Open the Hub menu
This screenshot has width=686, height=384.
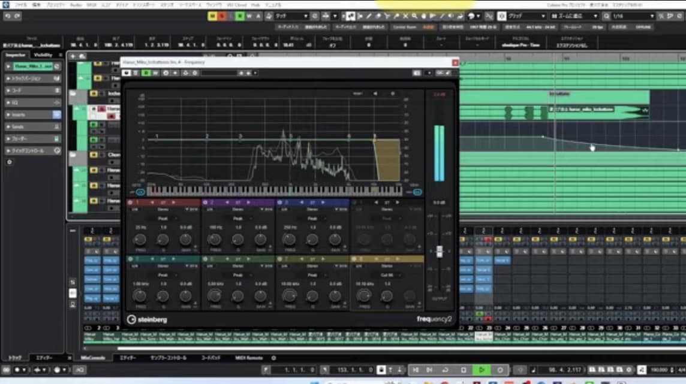coord(256,5)
